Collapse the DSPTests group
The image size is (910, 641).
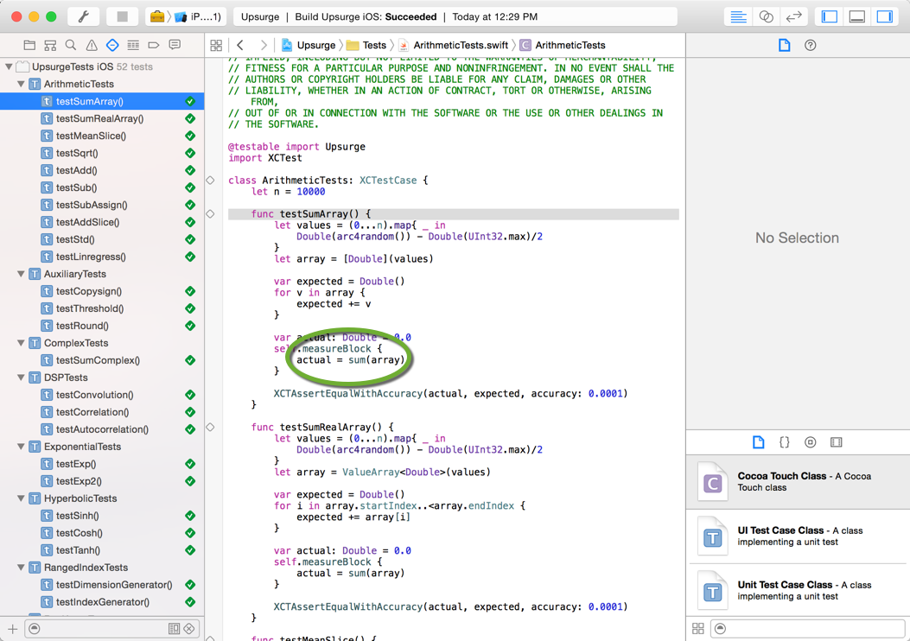[22, 378]
